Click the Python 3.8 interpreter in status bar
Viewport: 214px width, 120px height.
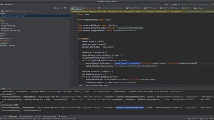pyautogui.click(x=195, y=119)
